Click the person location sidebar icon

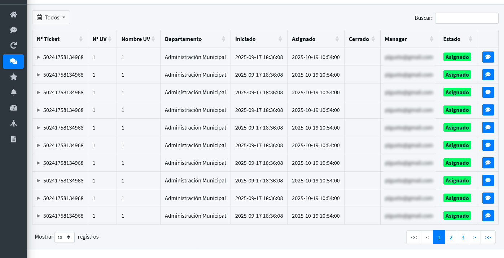(x=14, y=123)
